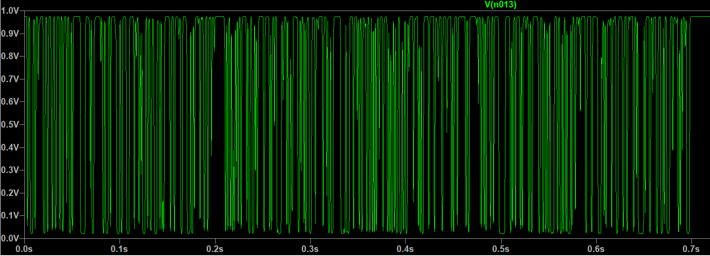Screen dimensions: 710x256
Task: Click the 0.2V vertical axis label
Action: coord(10,193)
